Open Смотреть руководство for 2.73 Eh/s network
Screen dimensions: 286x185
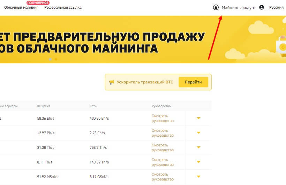tap(163, 133)
